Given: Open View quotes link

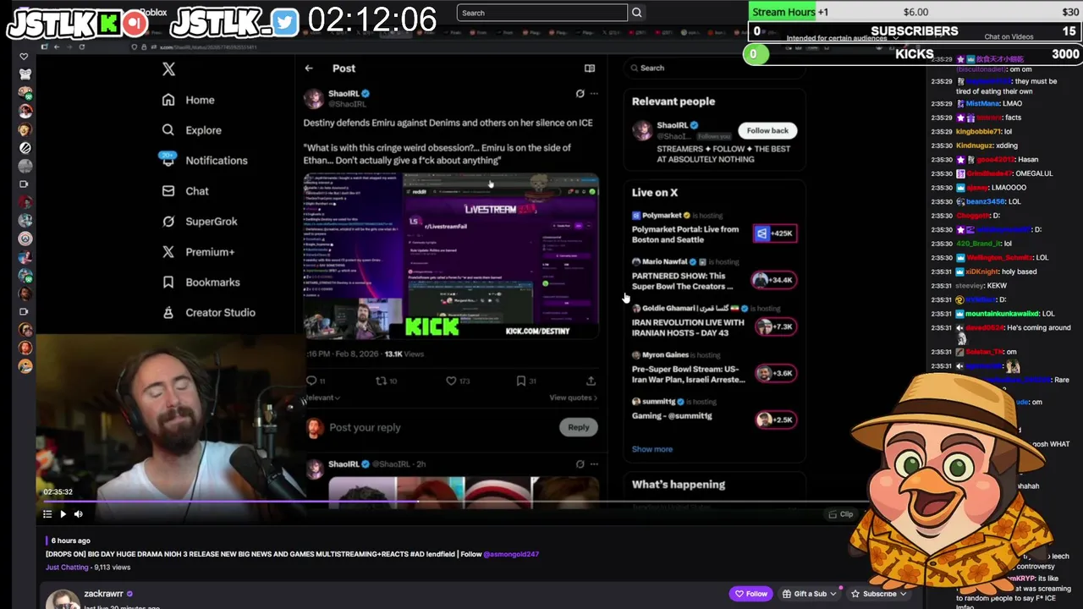Looking at the screenshot, I should pos(573,398).
